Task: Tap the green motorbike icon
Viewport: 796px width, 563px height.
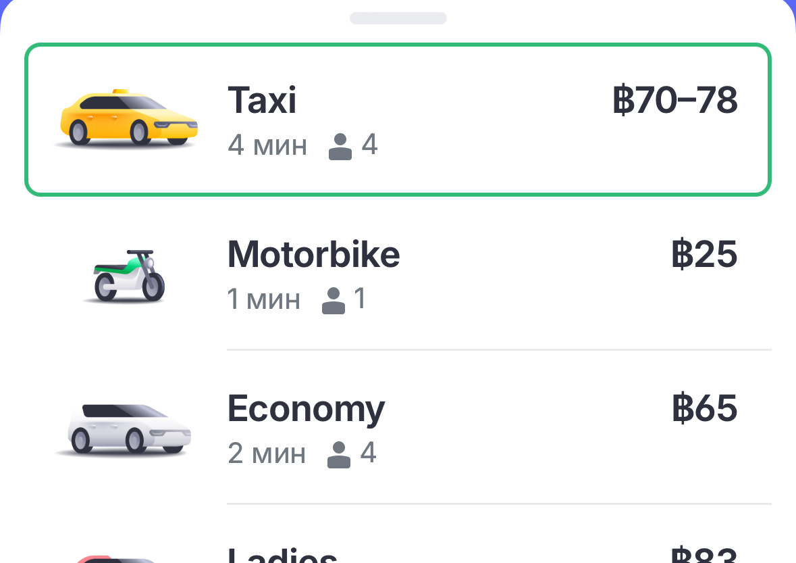Action: 127,276
